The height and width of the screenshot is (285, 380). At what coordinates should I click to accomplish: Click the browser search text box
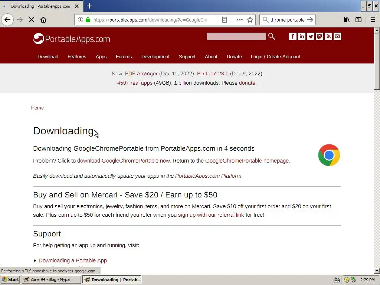pyautogui.click(x=288, y=20)
